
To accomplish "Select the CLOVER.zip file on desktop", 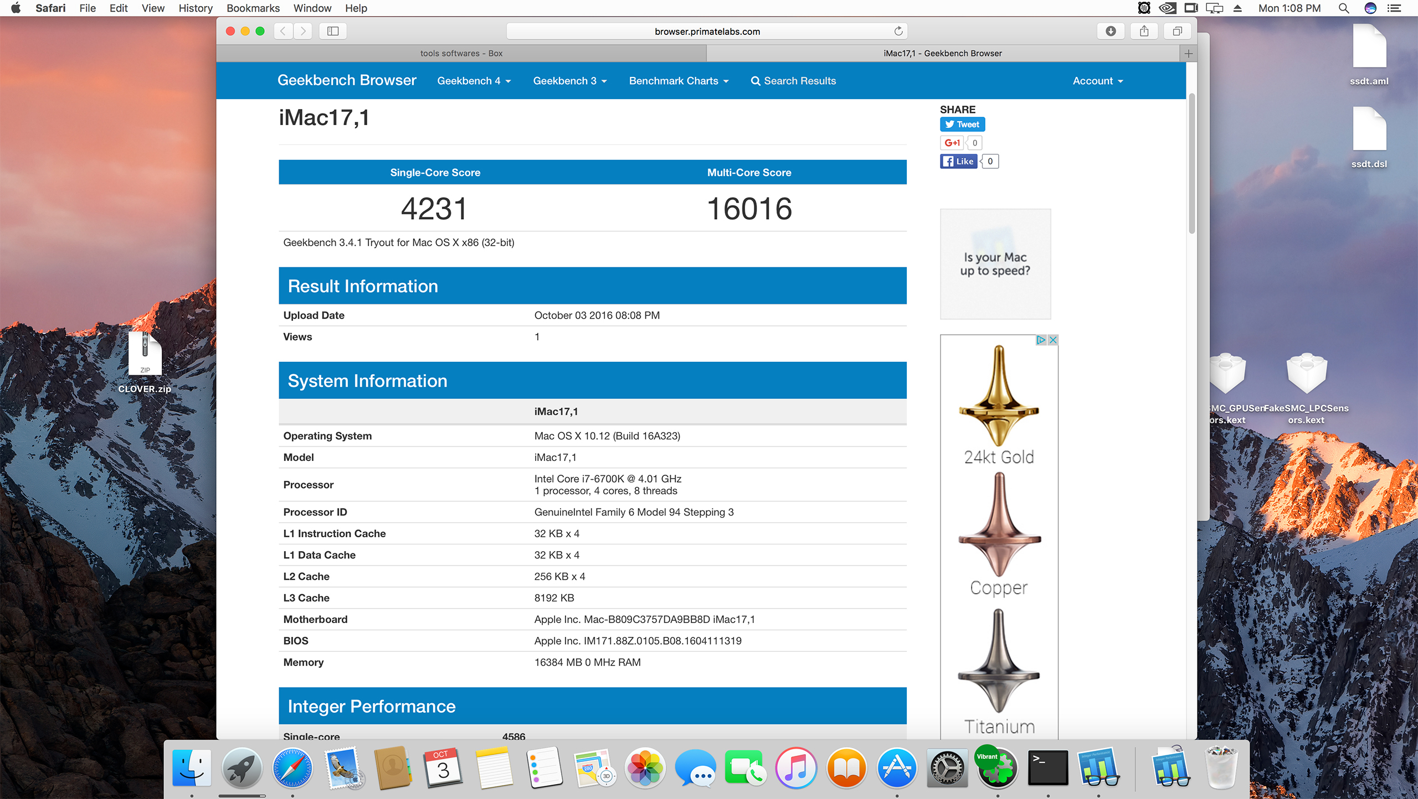I will [x=145, y=362].
